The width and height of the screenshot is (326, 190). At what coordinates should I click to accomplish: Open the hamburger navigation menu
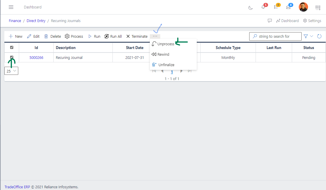coord(11,7)
